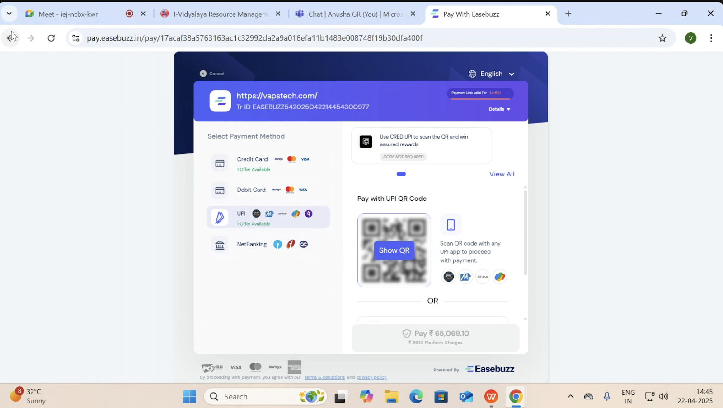Open File Explorer from taskbar

click(x=391, y=397)
